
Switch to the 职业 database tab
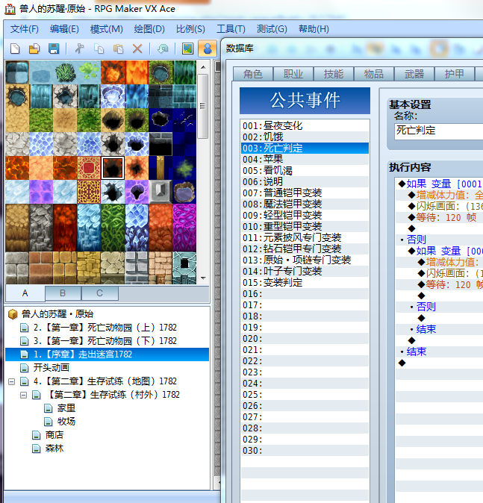coord(293,74)
